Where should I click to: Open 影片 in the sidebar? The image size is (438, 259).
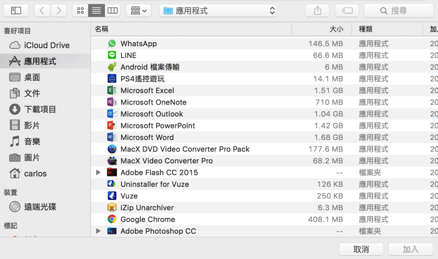point(45,125)
